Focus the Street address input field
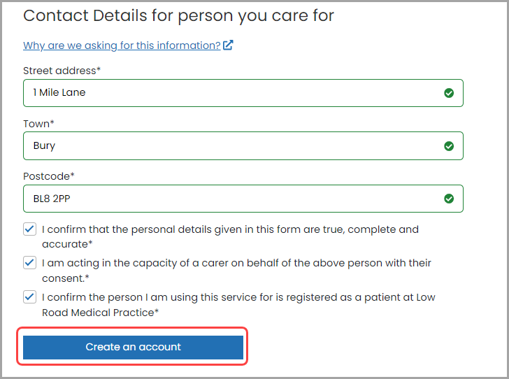 tap(243, 93)
